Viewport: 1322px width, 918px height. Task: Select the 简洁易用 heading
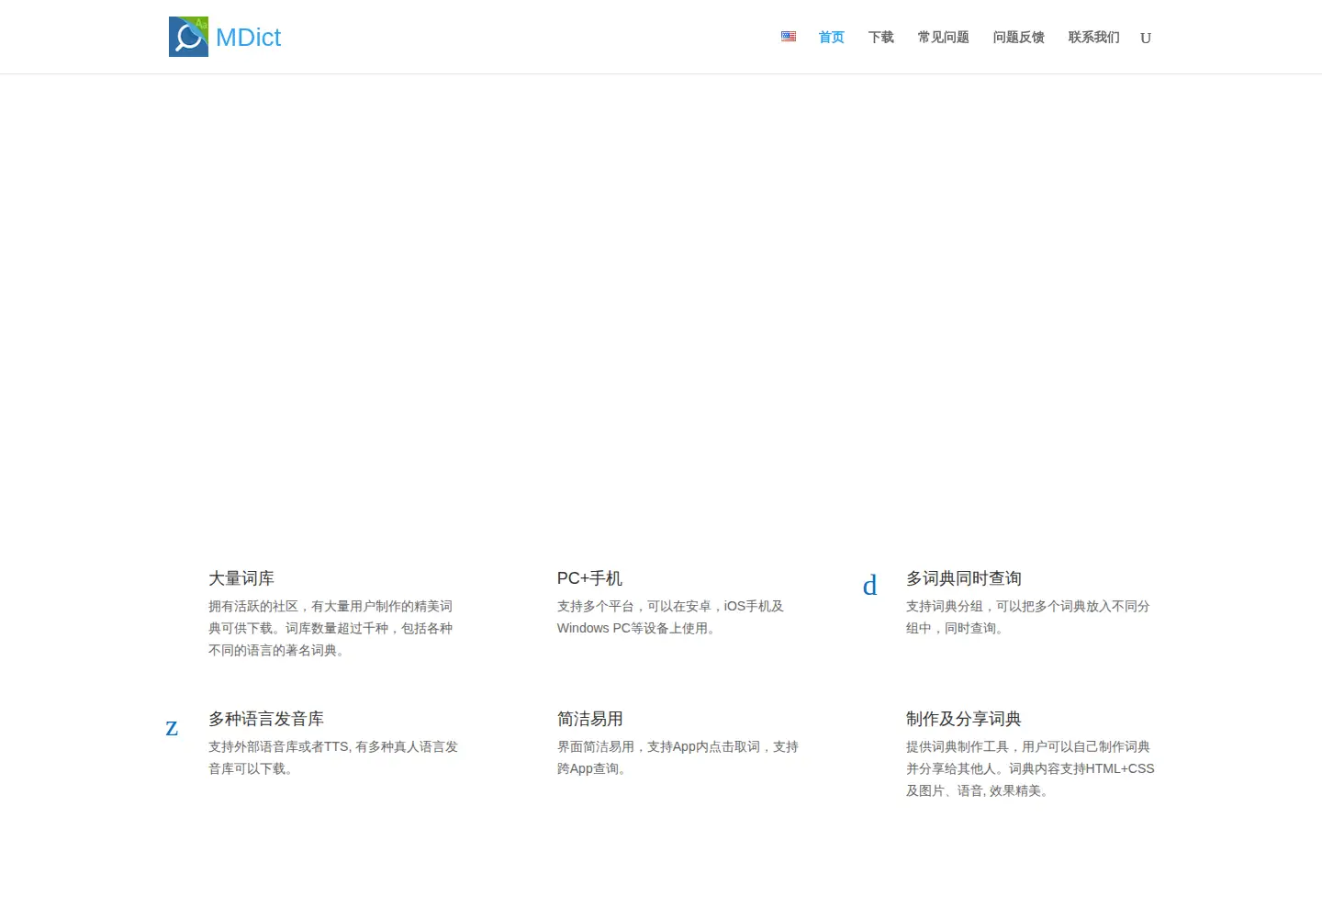point(590,719)
